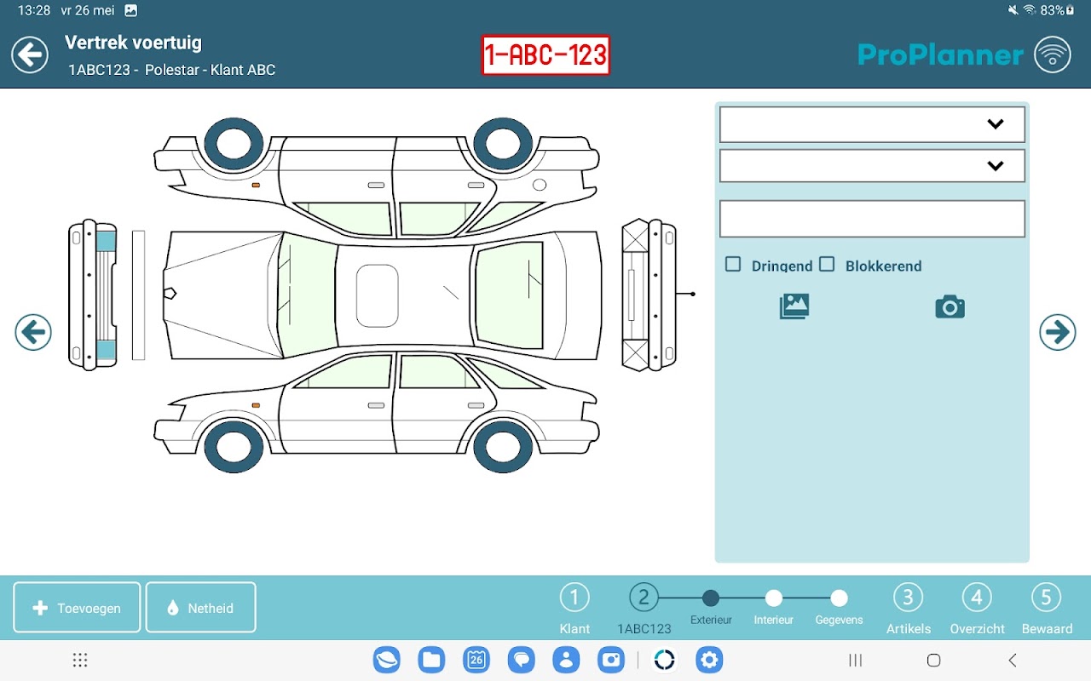
Task: Tap the back arrow in the header
Action: tap(30, 55)
